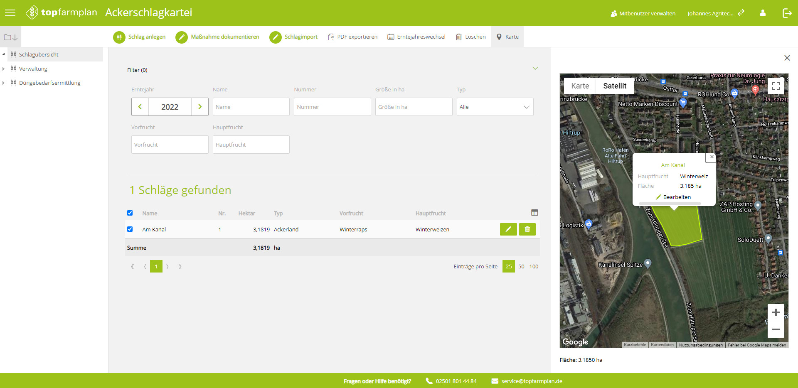798x388 pixels.
Task: Switch the map to the Karte tab
Action: pyautogui.click(x=580, y=86)
